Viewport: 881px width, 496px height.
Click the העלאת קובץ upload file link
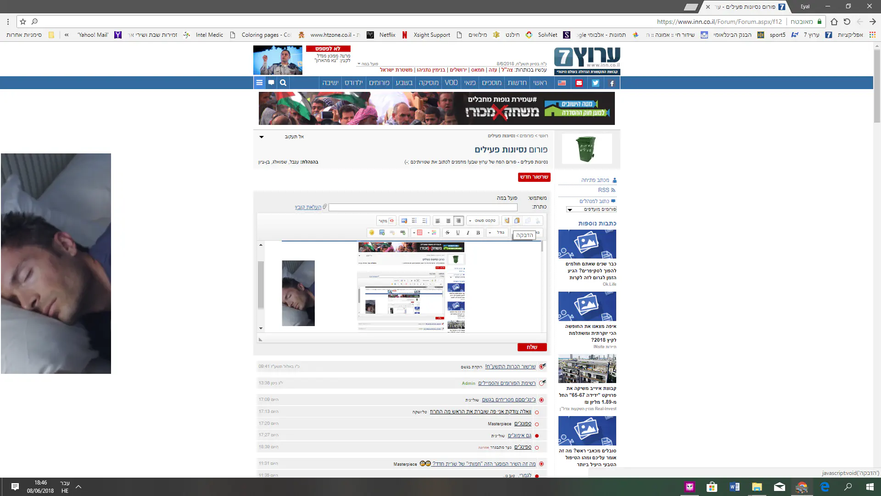click(x=308, y=207)
